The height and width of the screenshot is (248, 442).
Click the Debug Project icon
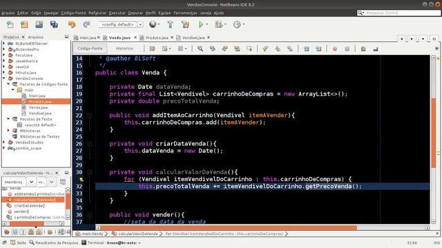click(x=219, y=25)
